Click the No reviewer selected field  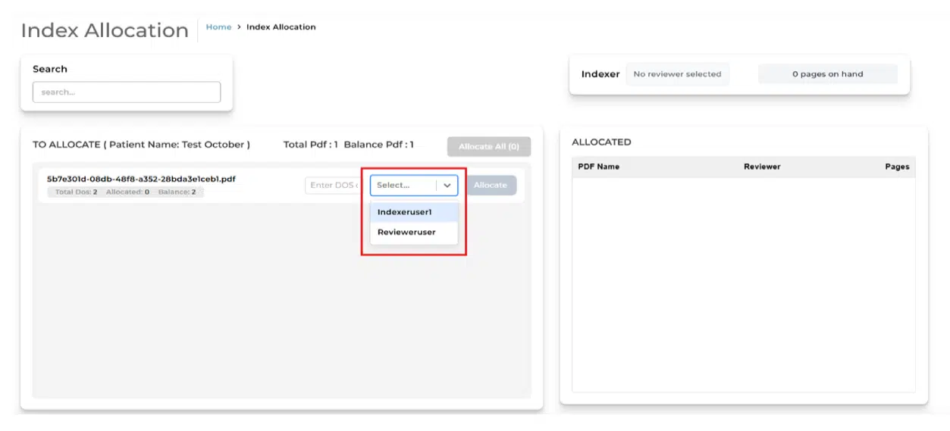click(677, 74)
